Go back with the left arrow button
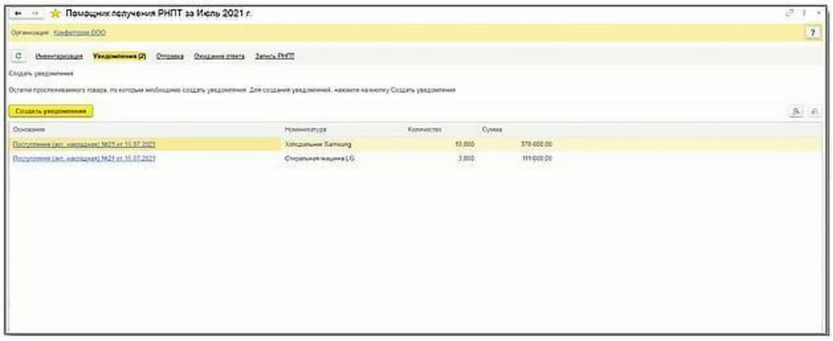 pyautogui.click(x=19, y=14)
